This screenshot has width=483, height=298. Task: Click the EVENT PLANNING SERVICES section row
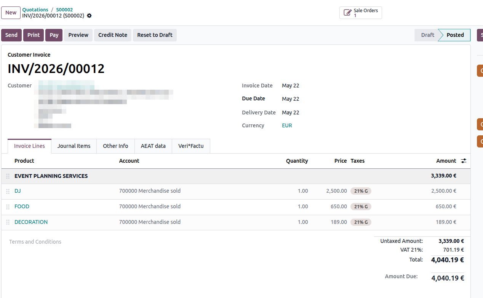pyautogui.click(x=236, y=176)
